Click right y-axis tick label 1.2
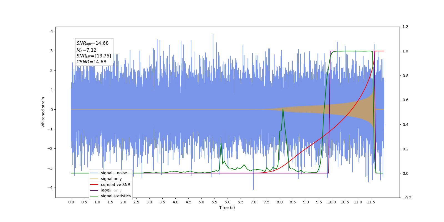 (x=405, y=27)
